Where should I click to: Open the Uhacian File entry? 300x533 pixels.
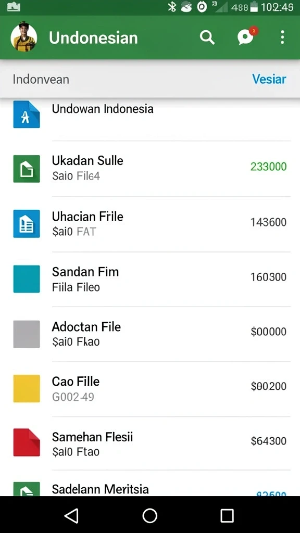(x=150, y=224)
